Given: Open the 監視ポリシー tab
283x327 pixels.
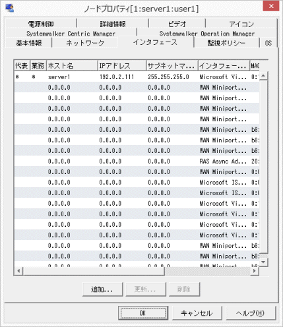Looking at the screenshot, I should (226, 43).
